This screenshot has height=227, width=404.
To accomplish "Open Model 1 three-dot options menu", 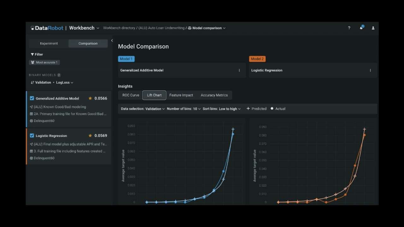I will tap(239, 70).
